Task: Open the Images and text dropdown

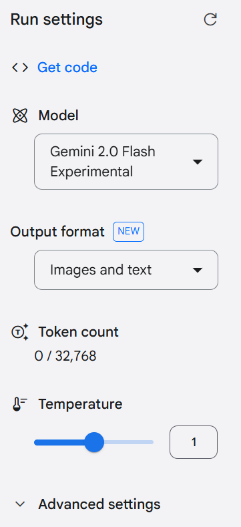Action: point(126,270)
